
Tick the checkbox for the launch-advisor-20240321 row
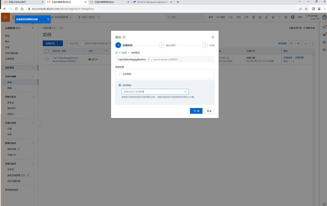(x=47, y=59)
